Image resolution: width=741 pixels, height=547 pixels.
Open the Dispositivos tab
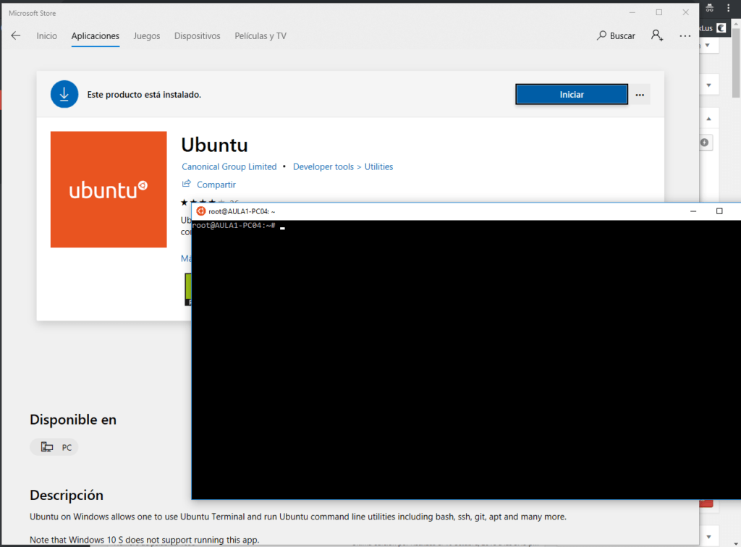coord(197,35)
